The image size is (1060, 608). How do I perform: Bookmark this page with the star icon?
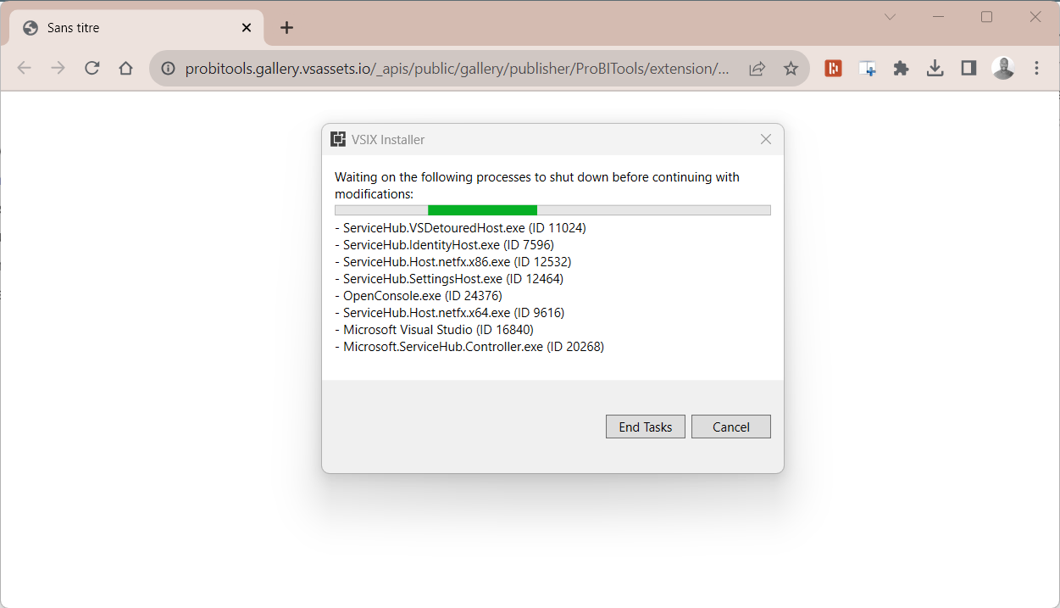791,69
